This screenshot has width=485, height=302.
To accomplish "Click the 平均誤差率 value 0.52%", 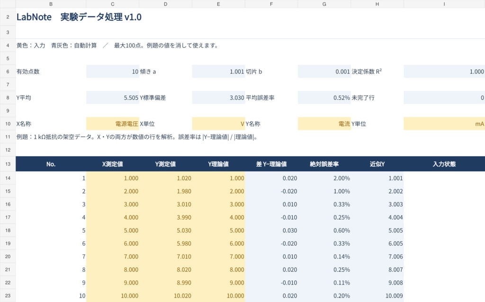I will (x=324, y=98).
